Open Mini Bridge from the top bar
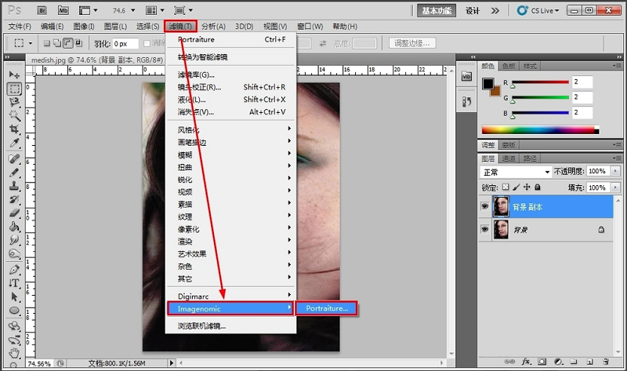The width and height of the screenshot is (627, 371). pos(63,11)
